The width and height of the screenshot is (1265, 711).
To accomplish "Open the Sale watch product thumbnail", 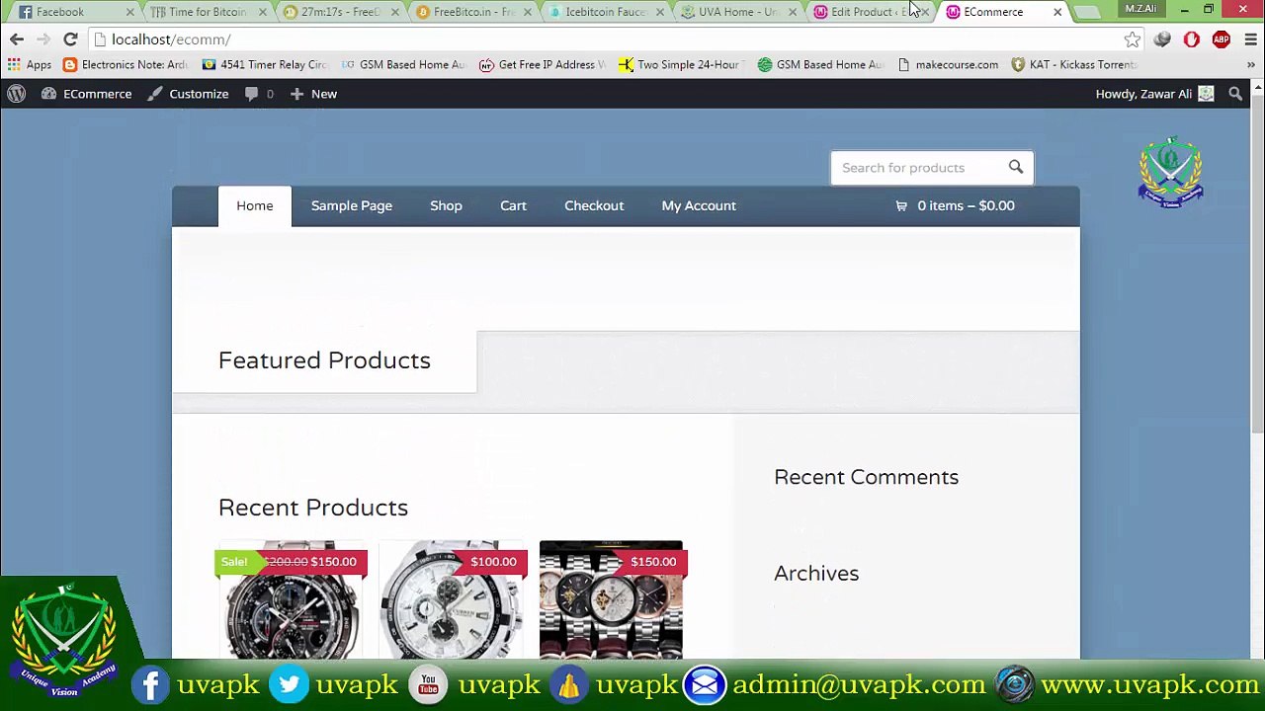I will pyautogui.click(x=292, y=599).
